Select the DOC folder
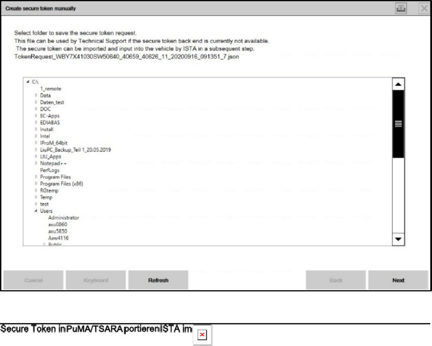The height and width of the screenshot is (346, 432). click(x=45, y=109)
